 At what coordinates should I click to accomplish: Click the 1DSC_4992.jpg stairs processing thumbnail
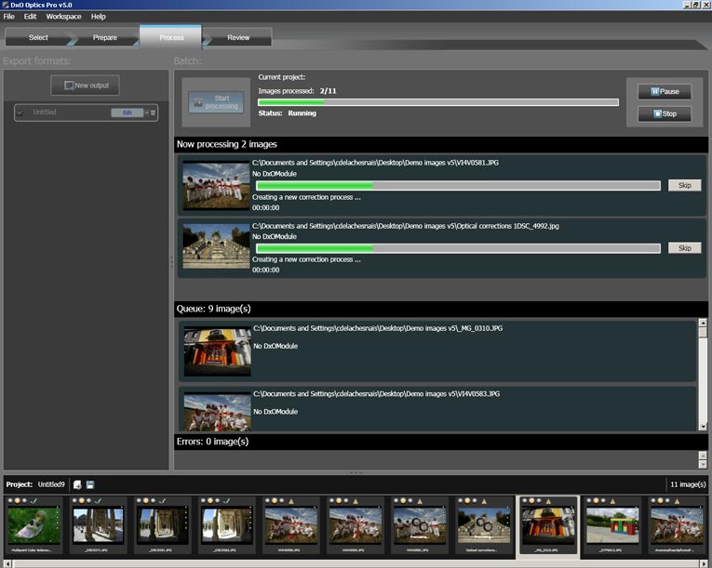tap(216, 246)
